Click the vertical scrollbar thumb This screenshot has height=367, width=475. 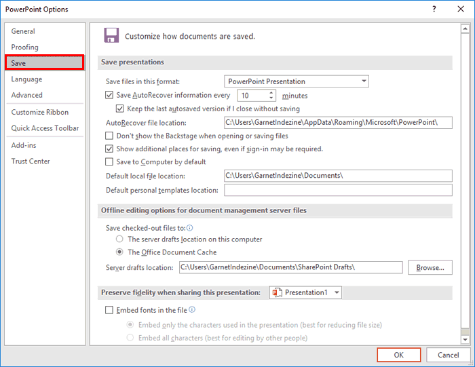pos(465,180)
